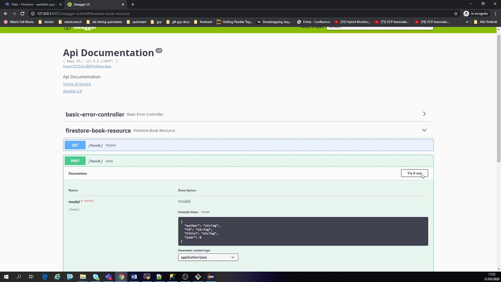Click the browser address bar
The image size is (501, 282).
(x=243, y=14)
